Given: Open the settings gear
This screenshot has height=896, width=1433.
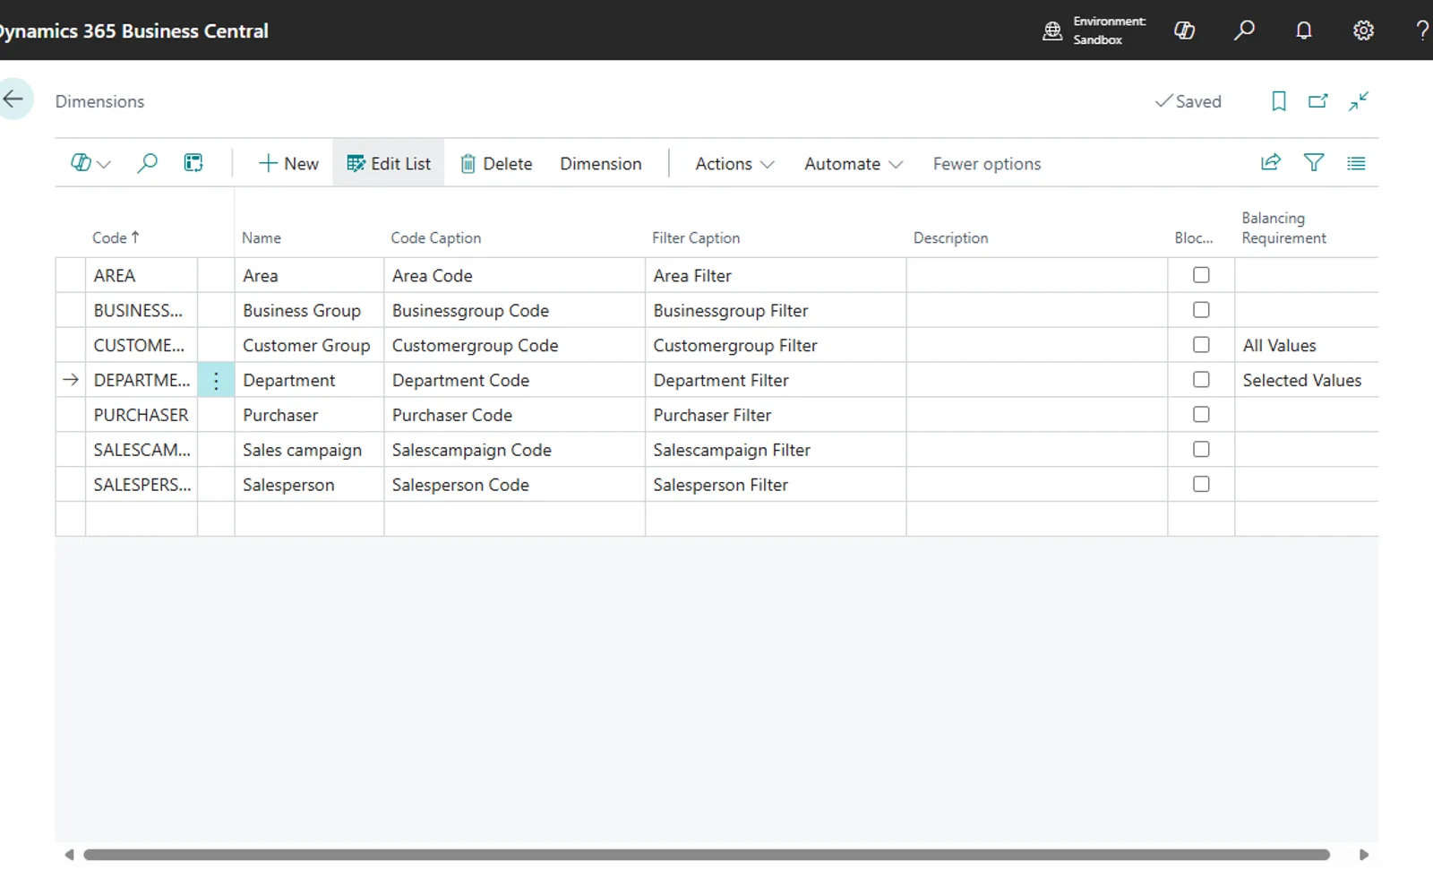Looking at the screenshot, I should tap(1363, 30).
